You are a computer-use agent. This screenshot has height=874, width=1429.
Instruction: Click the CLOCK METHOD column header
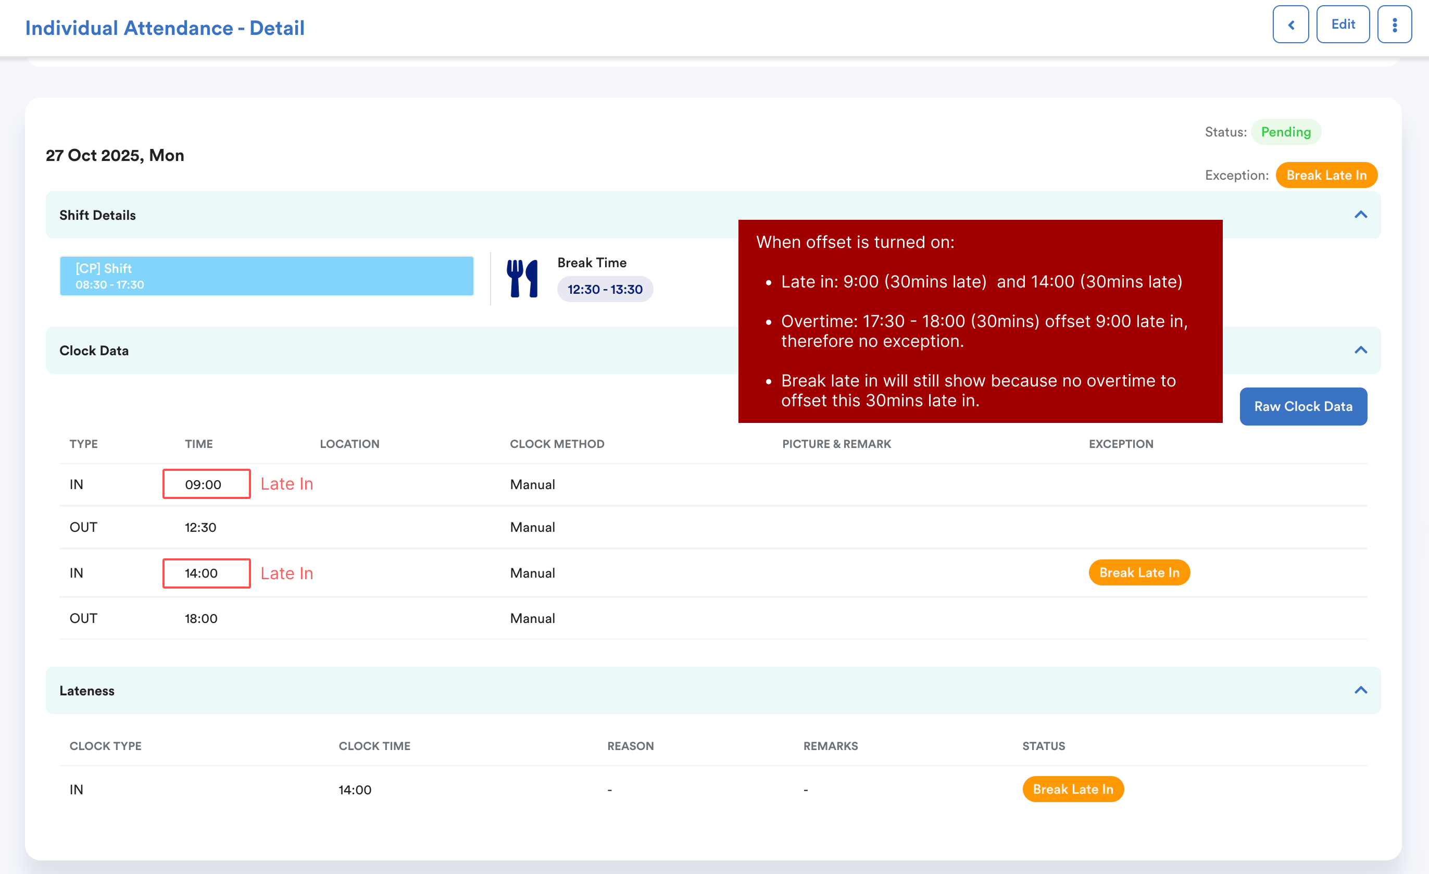557,444
